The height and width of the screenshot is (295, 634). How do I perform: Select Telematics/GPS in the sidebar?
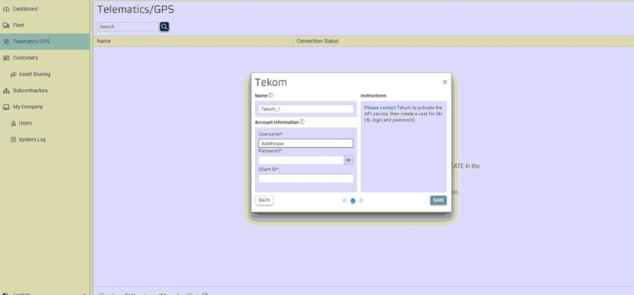point(45,41)
